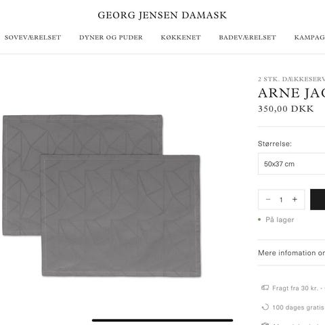Open the Kampagne menu item
The width and height of the screenshot is (325, 325).
(x=309, y=37)
